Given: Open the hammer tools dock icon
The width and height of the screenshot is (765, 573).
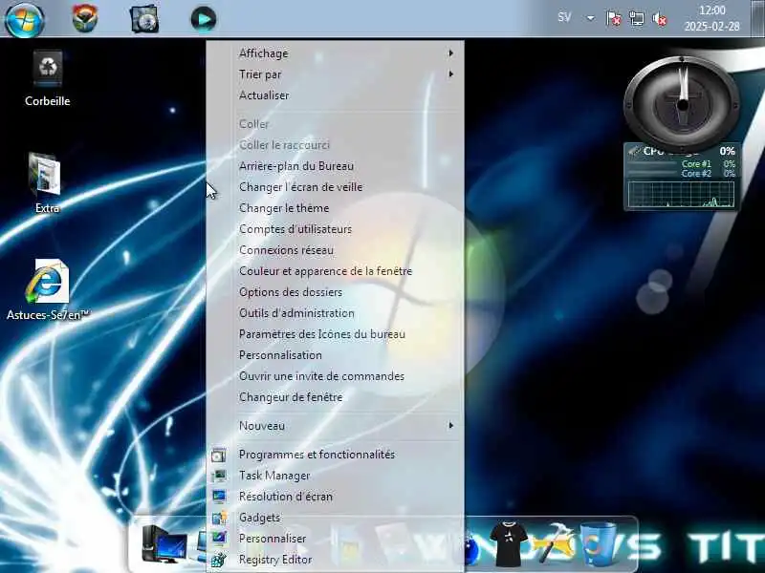Looking at the screenshot, I should pyautogui.click(x=555, y=542).
